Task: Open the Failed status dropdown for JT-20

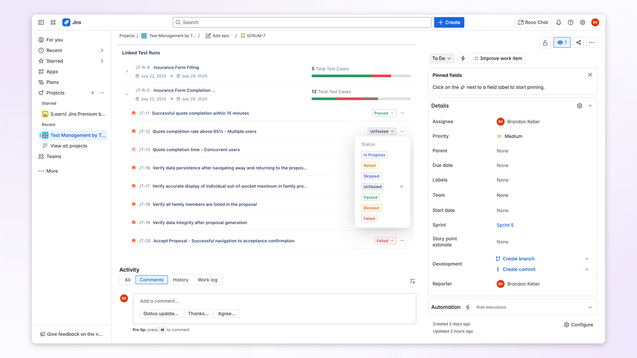Action: coord(385,241)
